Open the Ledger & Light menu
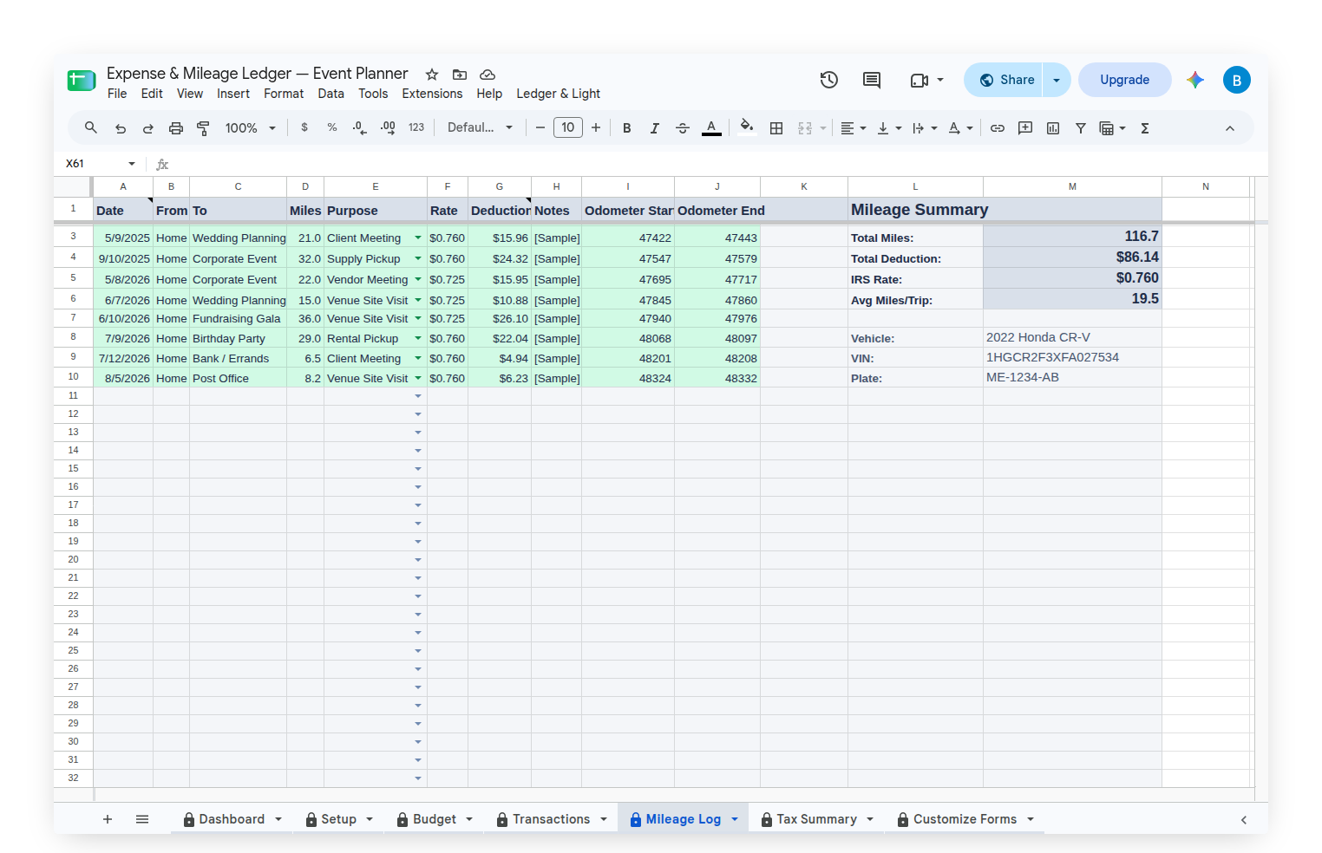 tap(558, 94)
